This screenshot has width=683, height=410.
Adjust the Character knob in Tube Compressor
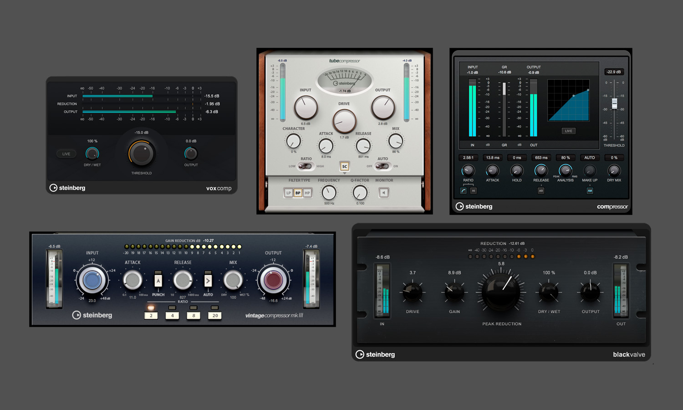(294, 141)
